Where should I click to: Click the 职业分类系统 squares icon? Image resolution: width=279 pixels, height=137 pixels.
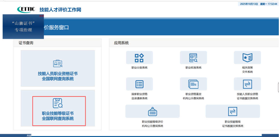(x=139, y=58)
